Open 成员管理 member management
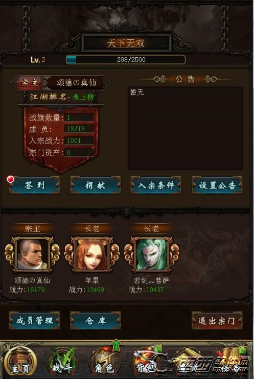254x379 pixels. coord(34,321)
